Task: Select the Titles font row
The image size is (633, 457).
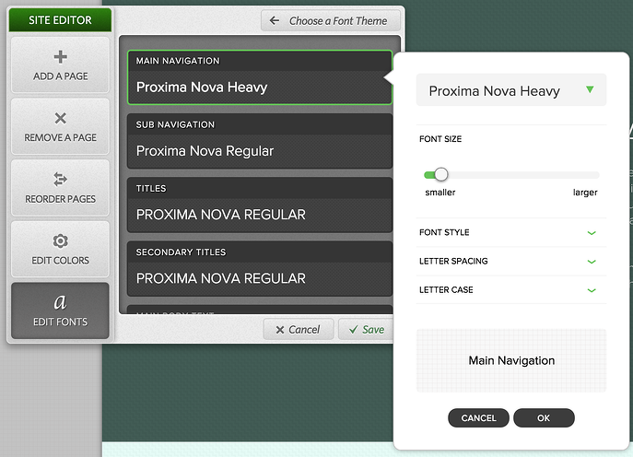Action: 260,205
